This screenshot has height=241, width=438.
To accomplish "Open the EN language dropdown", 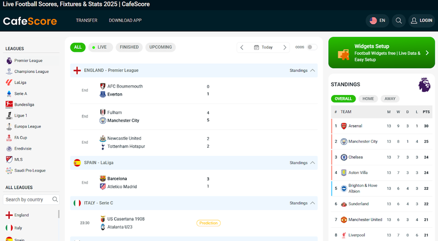I will coord(378,20).
